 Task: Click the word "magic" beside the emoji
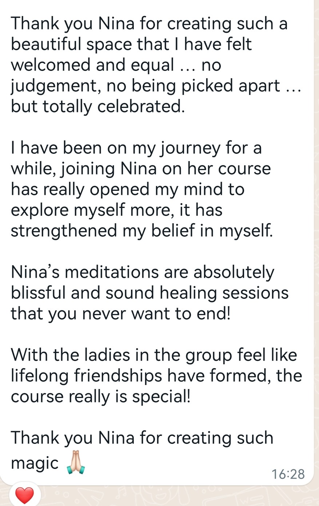[35, 463]
